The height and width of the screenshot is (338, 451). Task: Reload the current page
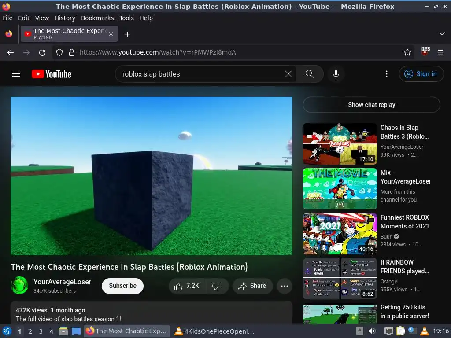coord(42,53)
